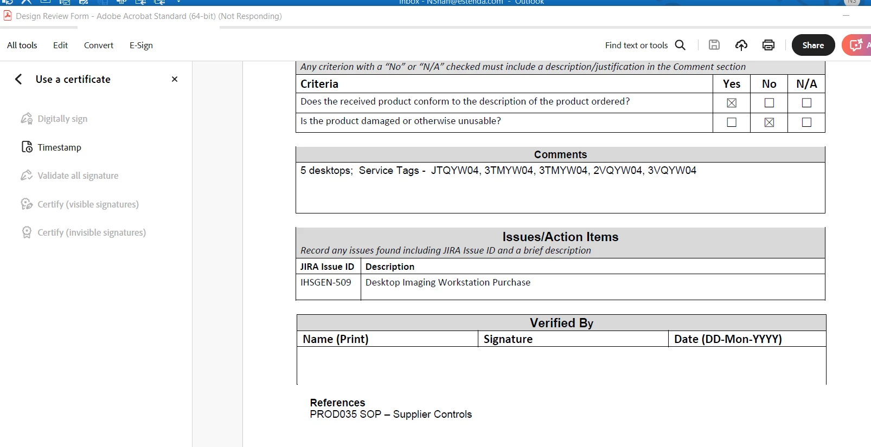Click the cloud upload icon
The width and height of the screenshot is (871, 447).
(741, 45)
